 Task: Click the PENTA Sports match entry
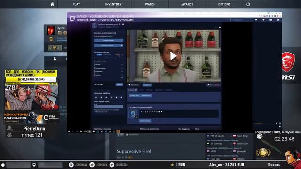click(228, 136)
